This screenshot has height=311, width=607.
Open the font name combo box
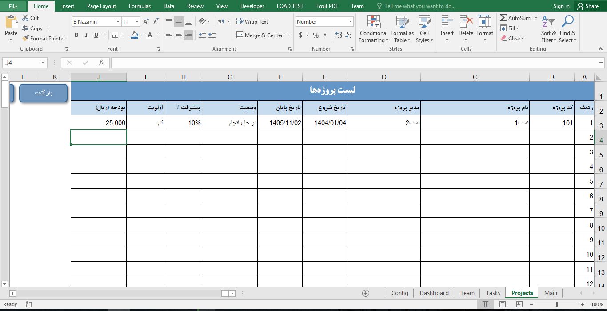point(96,21)
